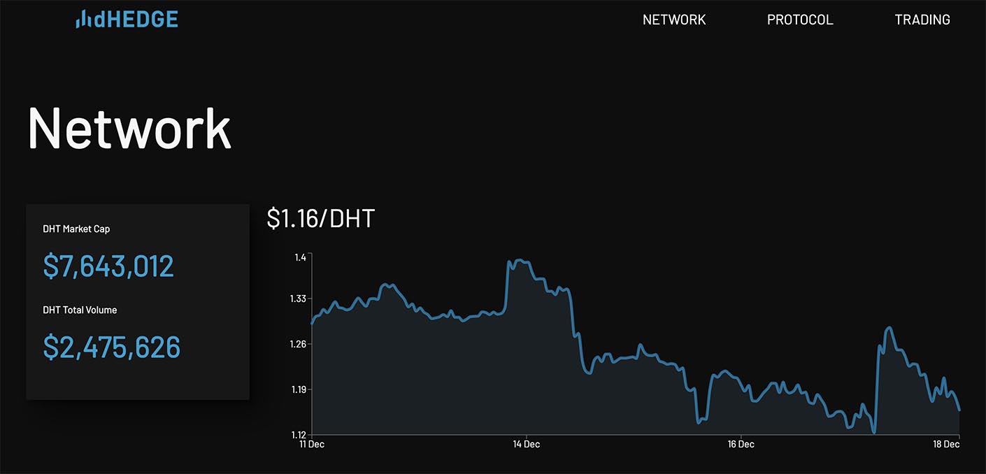Click the 1.12 y-axis tick label
The height and width of the screenshot is (474, 986).
point(298,435)
